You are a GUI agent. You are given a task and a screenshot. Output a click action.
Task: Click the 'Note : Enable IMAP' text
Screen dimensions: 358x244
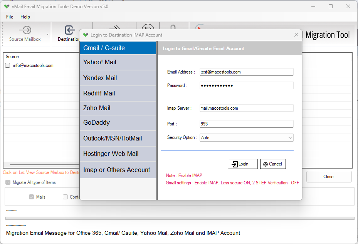[184, 175]
